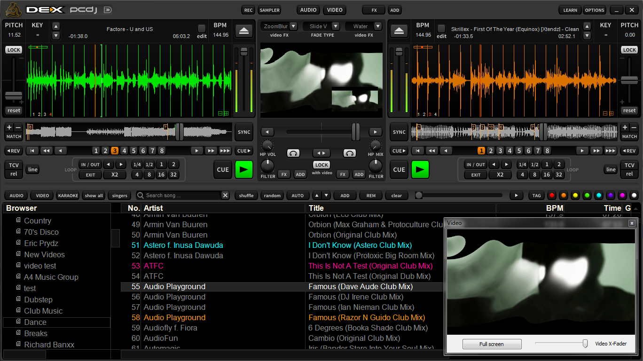Click the right deck reverse REV button
The width and height of the screenshot is (643, 361).
(x=629, y=151)
